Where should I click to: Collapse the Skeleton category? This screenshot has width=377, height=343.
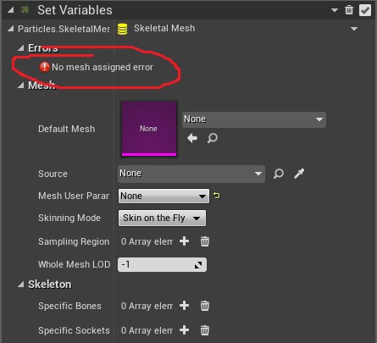(20, 285)
